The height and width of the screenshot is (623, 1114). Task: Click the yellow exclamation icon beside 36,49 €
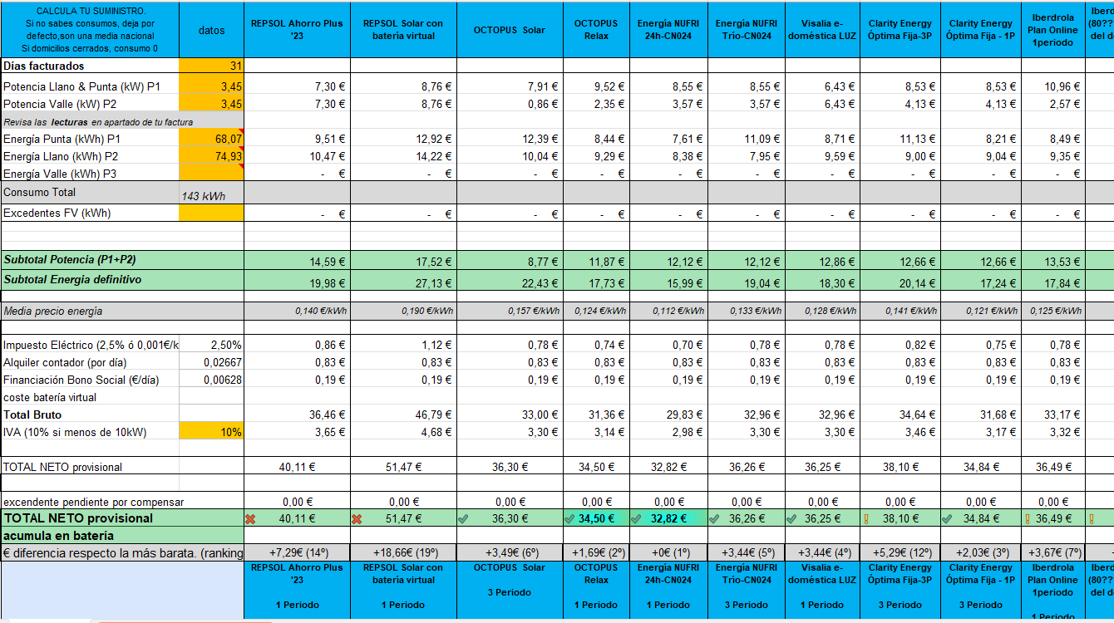(1028, 518)
